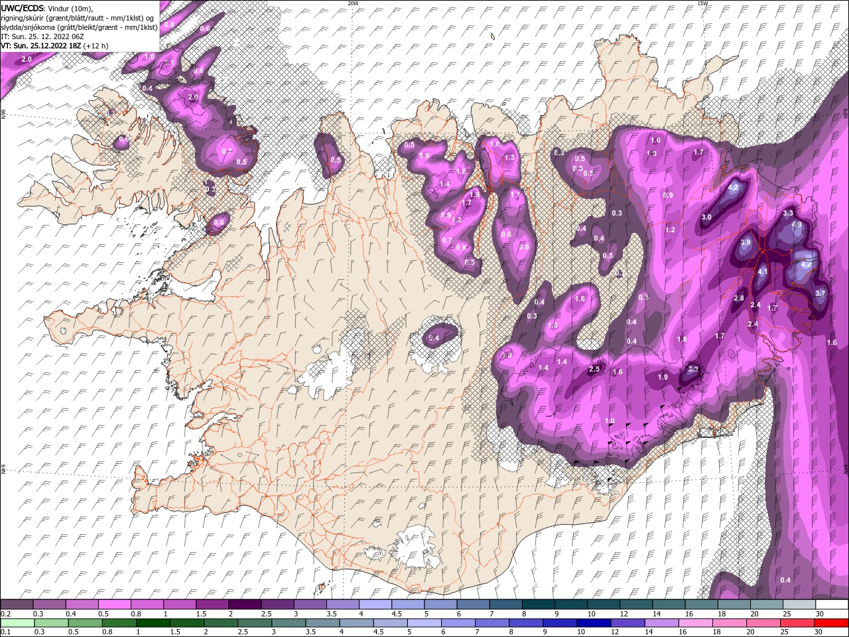Screen dimensions: 849x637
Task: Click the '2.5' precipitation value on the map
Action: point(594,369)
